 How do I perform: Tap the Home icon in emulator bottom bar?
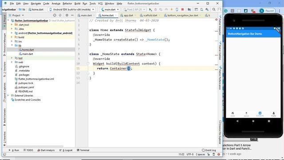tap(233, 113)
